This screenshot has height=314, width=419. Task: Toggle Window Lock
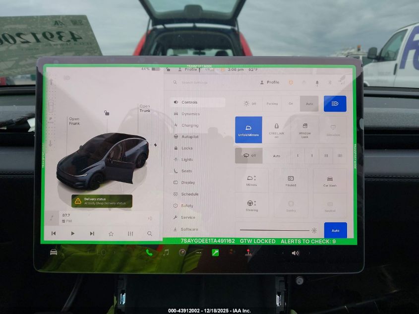[304, 130]
